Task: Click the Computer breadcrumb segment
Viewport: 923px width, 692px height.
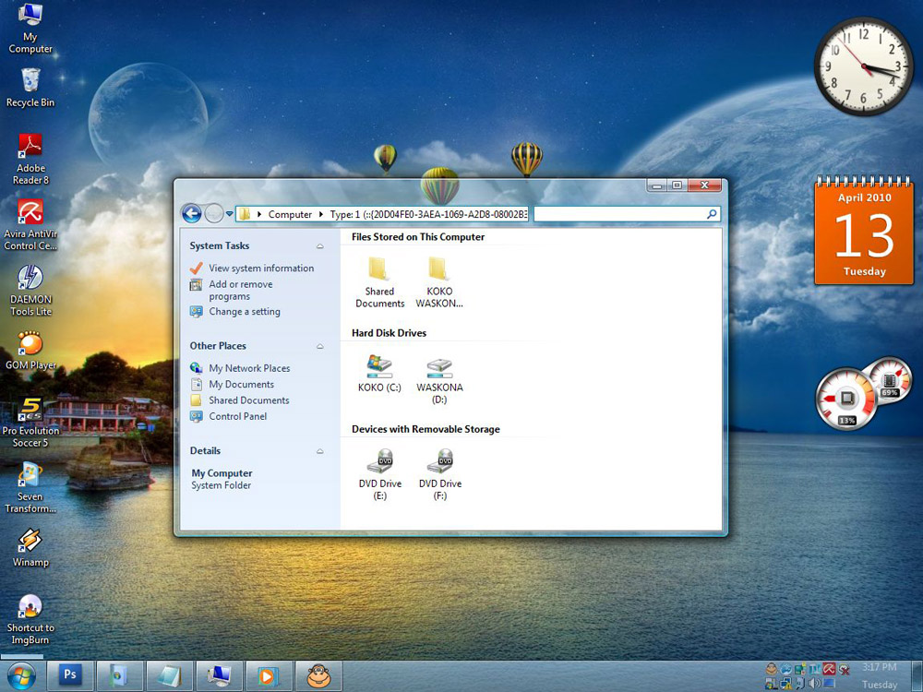Action: point(290,214)
